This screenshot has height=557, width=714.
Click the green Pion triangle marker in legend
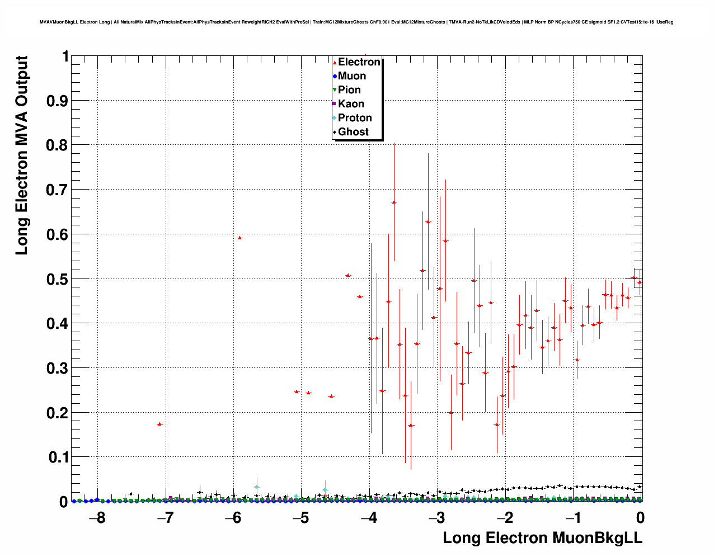point(335,90)
